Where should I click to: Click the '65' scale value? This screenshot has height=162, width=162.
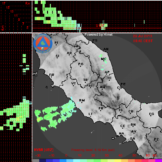[x=155, y=156]
